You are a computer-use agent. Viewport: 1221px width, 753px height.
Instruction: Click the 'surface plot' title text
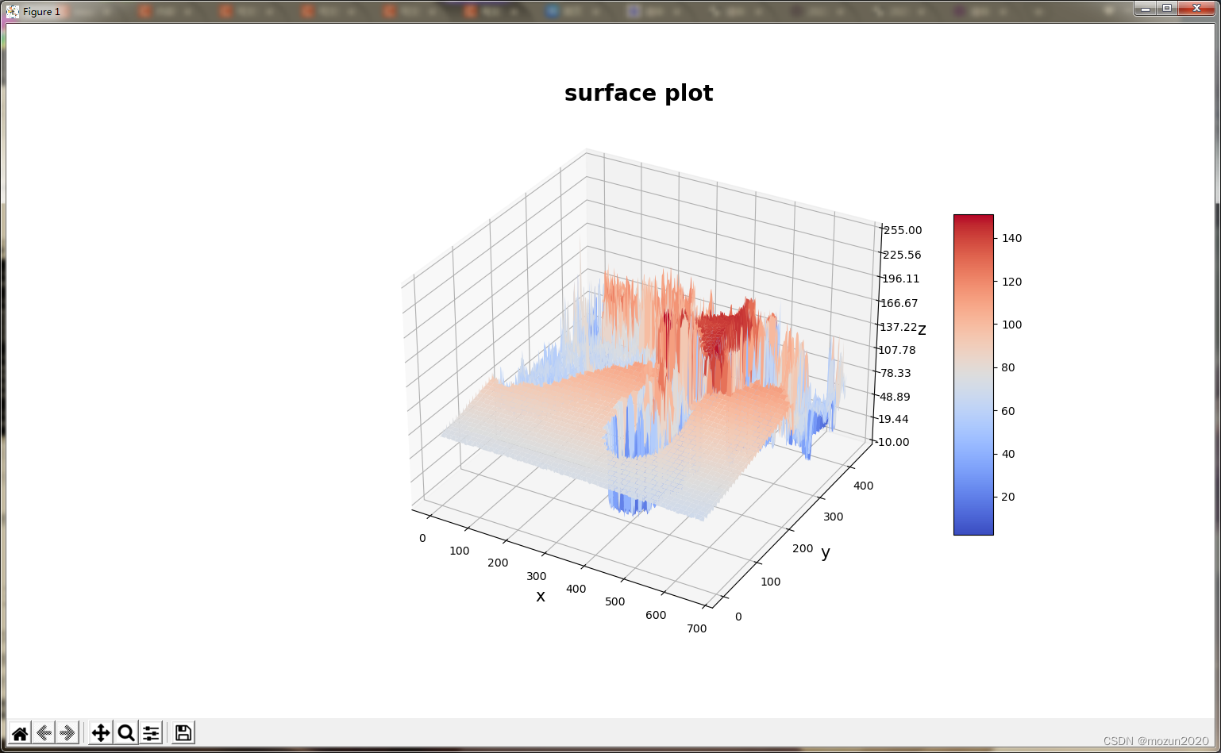click(x=638, y=93)
